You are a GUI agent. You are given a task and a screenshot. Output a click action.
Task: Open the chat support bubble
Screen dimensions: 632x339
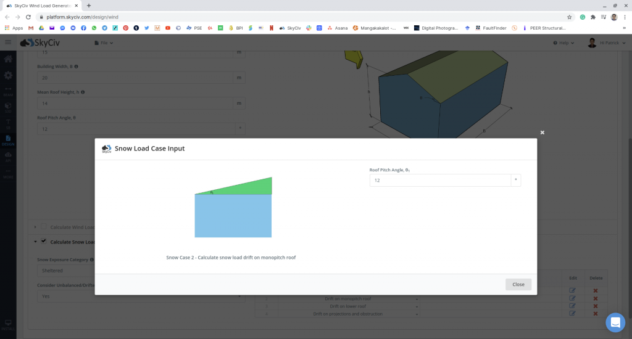(615, 322)
